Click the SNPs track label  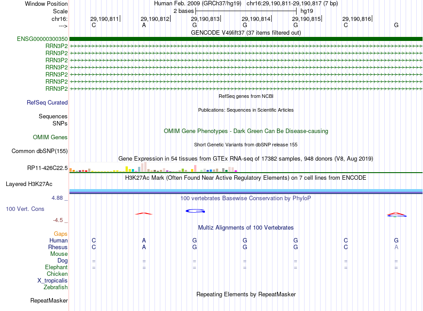pyautogui.click(x=60, y=123)
